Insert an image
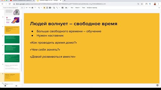The height and width of the screenshot is (90, 161). tap(50, 8)
